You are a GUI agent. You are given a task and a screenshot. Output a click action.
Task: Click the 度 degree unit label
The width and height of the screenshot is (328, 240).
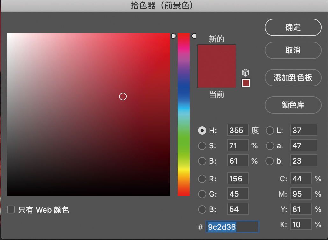tap(255, 130)
